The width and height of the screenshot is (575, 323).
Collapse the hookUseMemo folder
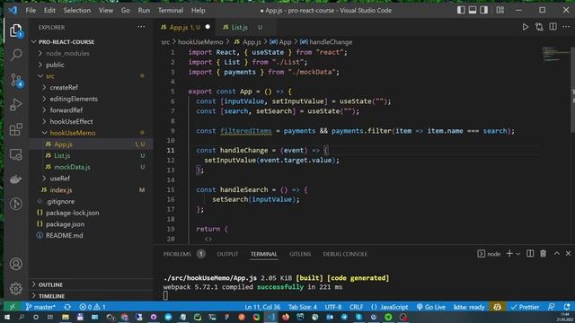click(x=73, y=133)
